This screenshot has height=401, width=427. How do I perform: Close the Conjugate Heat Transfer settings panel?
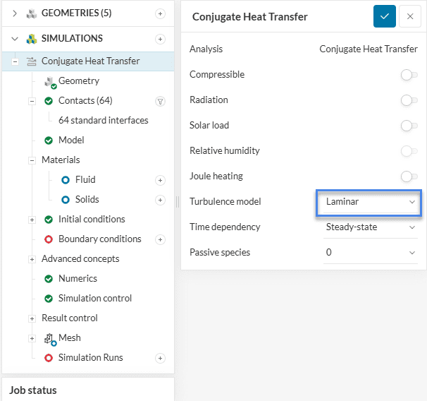pyautogui.click(x=409, y=16)
